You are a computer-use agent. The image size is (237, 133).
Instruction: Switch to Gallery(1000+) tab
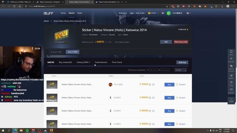83,62
